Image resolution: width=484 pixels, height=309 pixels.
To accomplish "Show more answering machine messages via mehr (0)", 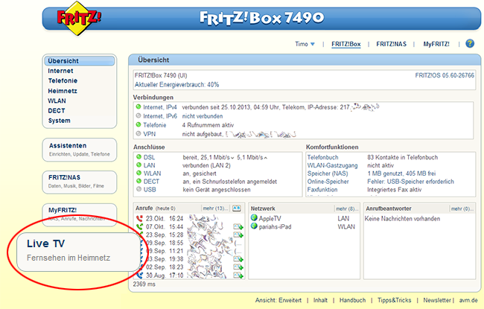I will [462, 208].
